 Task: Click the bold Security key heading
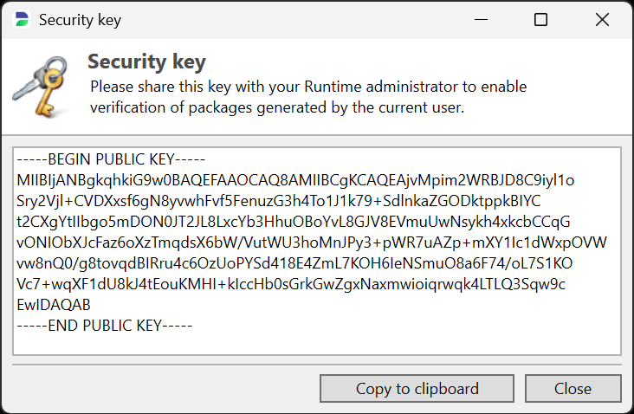pos(146,61)
